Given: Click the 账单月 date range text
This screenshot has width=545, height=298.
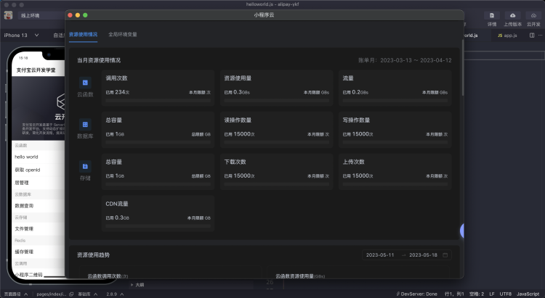Looking at the screenshot, I should [405, 60].
